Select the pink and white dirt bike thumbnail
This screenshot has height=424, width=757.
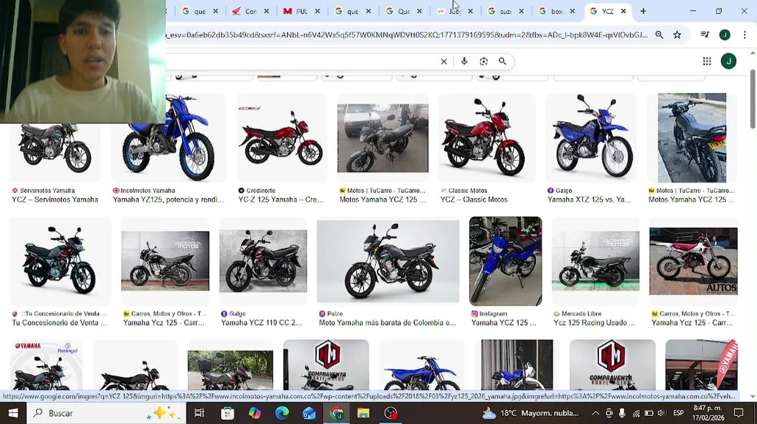pyautogui.click(x=693, y=261)
